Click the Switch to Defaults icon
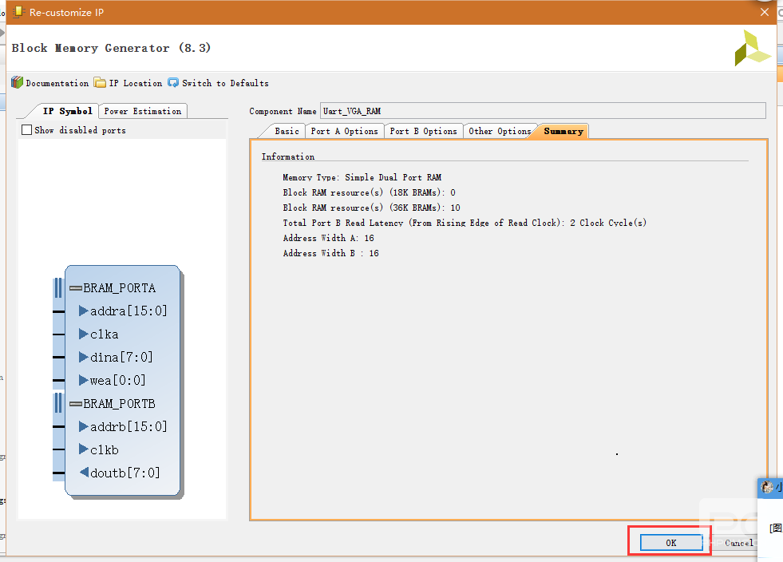Viewport: 783px width, 562px height. (x=173, y=82)
